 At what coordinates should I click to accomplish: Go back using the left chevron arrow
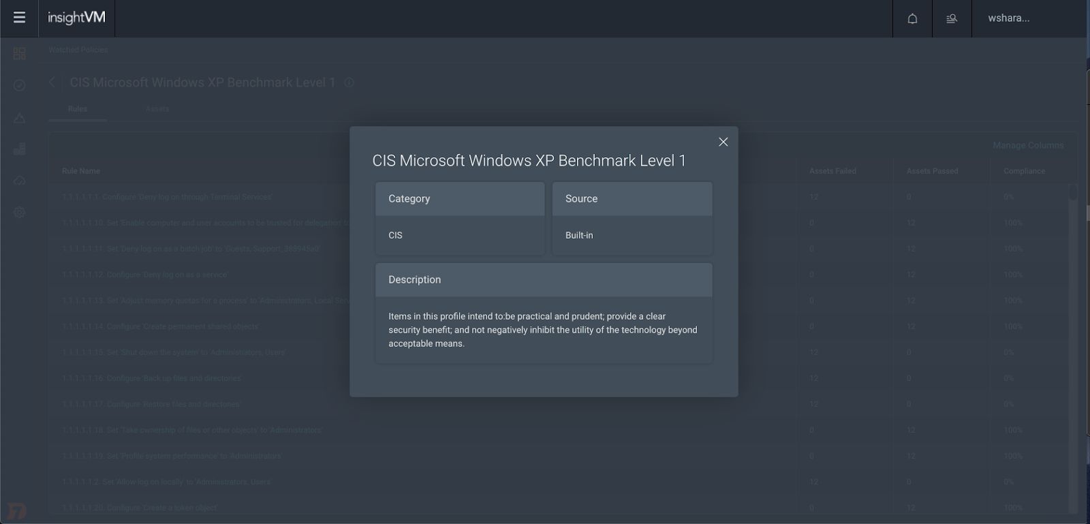tap(52, 82)
